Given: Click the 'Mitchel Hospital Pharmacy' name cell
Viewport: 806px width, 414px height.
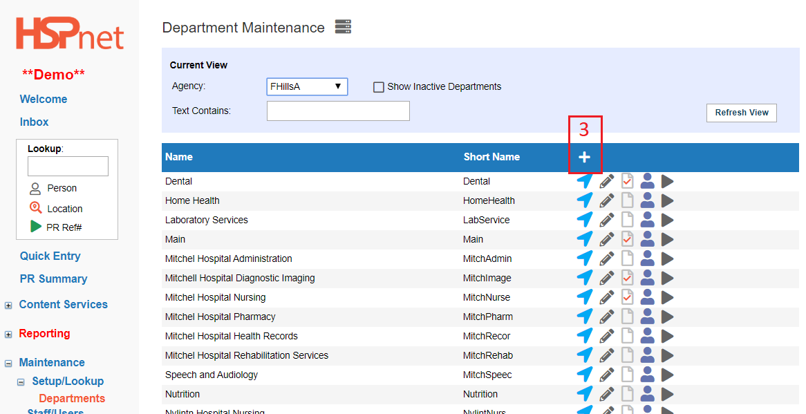Looking at the screenshot, I should pyautogui.click(x=220, y=317).
